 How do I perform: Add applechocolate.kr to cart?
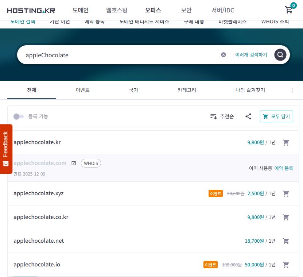(286, 142)
